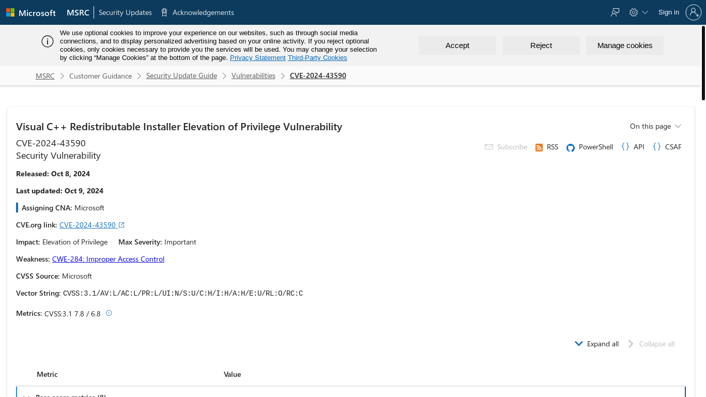The image size is (706, 397).
Task: Select the vector string text
Action: 183,294
